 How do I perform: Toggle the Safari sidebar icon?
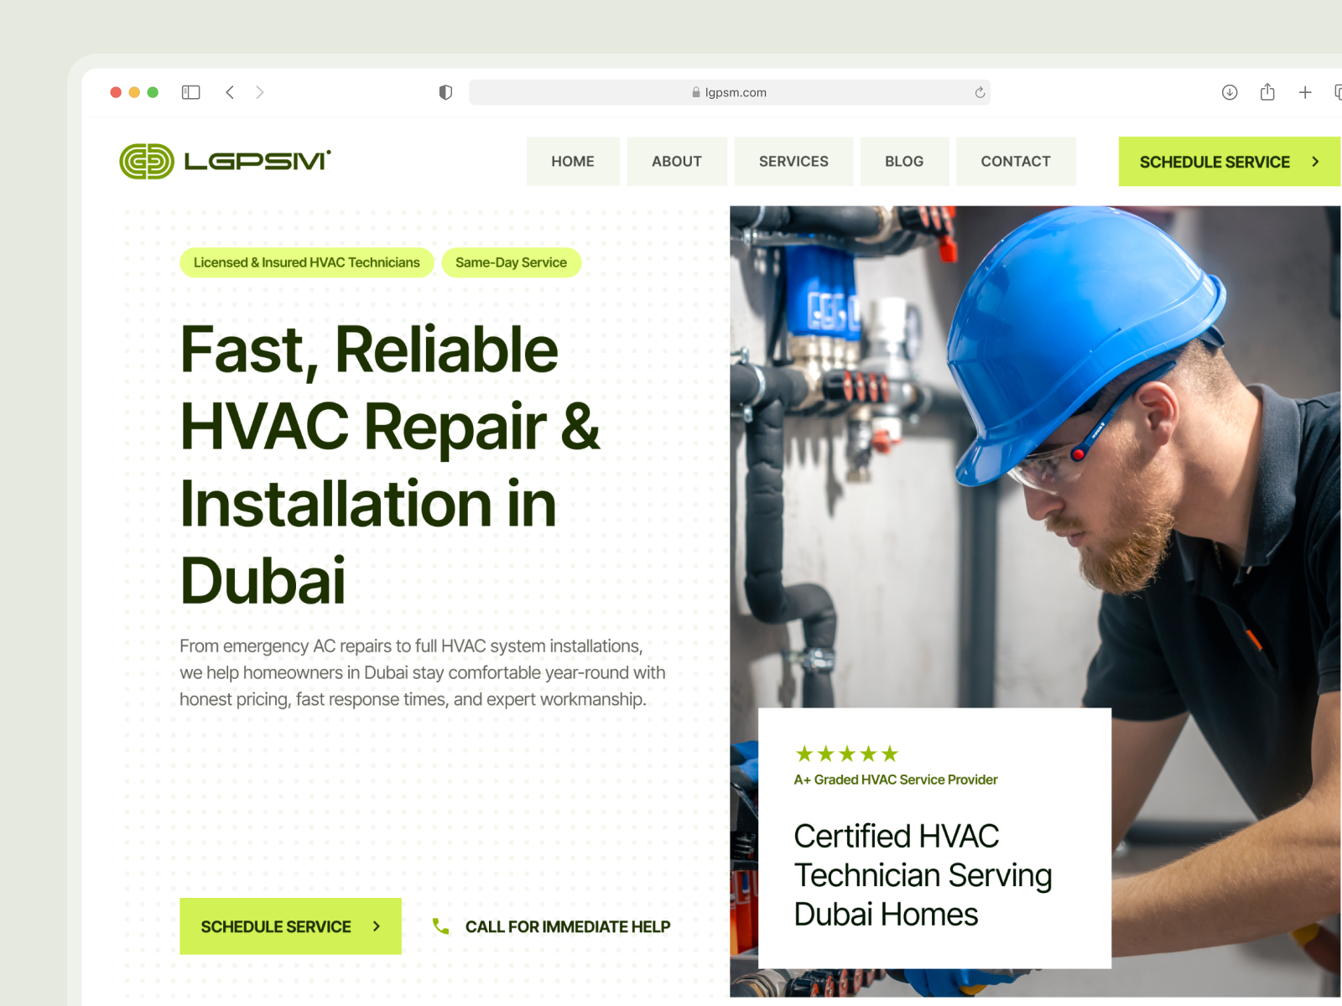[x=190, y=92]
